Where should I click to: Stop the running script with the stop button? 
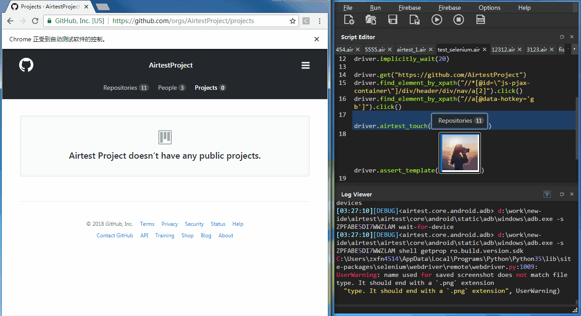click(459, 20)
